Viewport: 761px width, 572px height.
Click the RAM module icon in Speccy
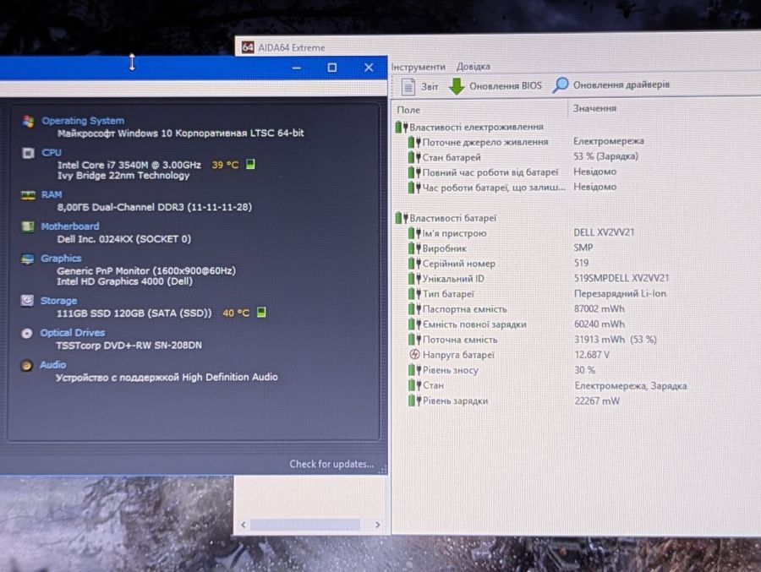click(x=28, y=195)
